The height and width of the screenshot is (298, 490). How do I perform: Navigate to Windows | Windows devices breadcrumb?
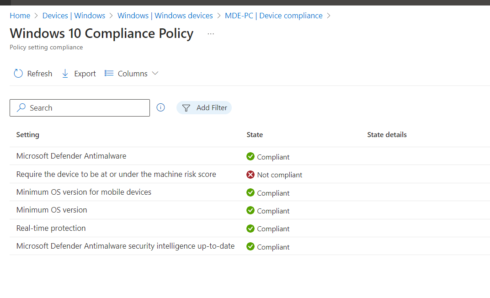click(165, 16)
